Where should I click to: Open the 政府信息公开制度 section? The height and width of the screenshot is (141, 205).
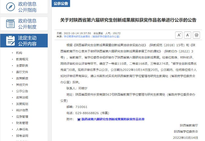[27, 24]
